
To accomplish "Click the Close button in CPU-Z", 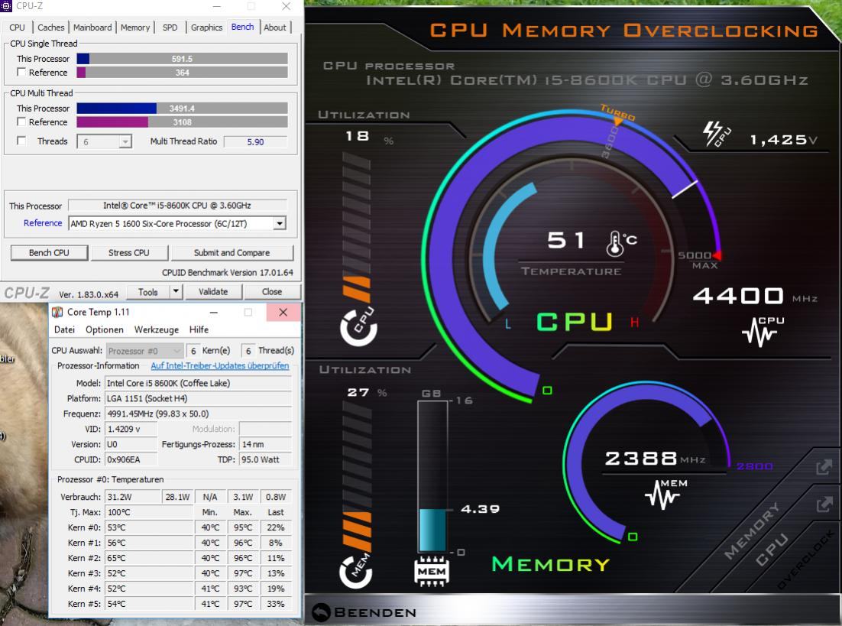I will (272, 292).
